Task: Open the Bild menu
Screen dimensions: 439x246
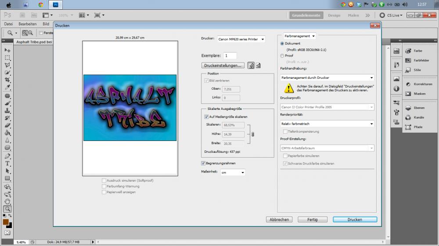Action: (x=46, y=24)
